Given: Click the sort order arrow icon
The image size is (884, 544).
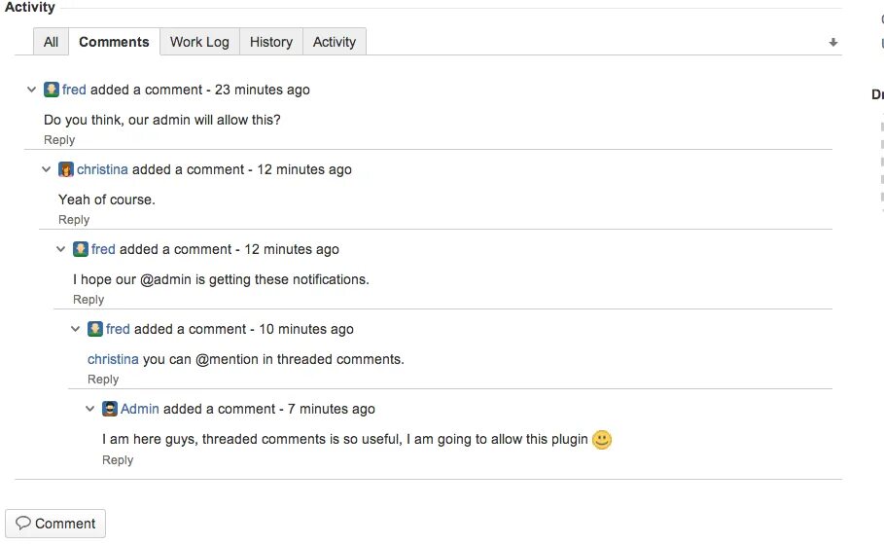Looking at the screenshot, I should (832, 43).
